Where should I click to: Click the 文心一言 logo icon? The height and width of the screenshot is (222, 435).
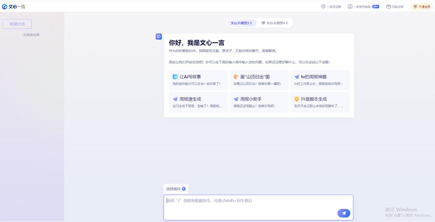coord(5,7)
